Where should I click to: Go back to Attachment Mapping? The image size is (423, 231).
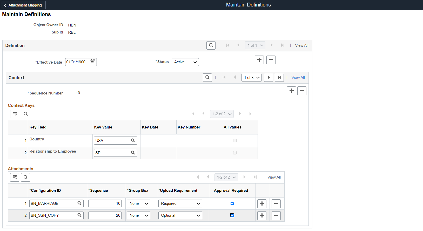[x=23, y=5]
